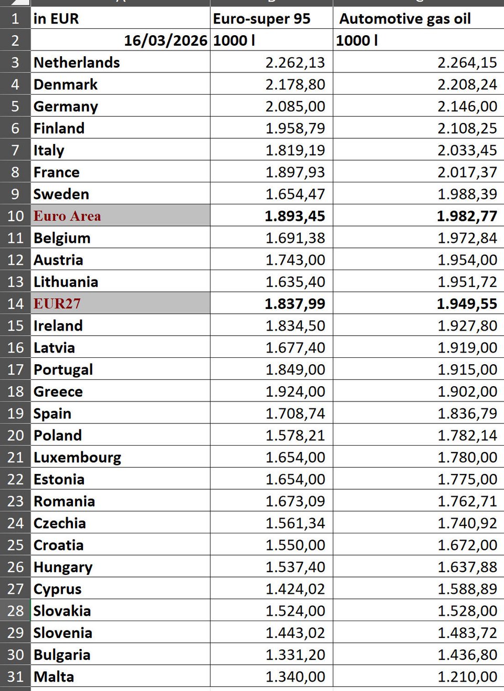Select Euro Area petrol value 1.893,45
The image size is (504, 691).
(x=295, y=216)
